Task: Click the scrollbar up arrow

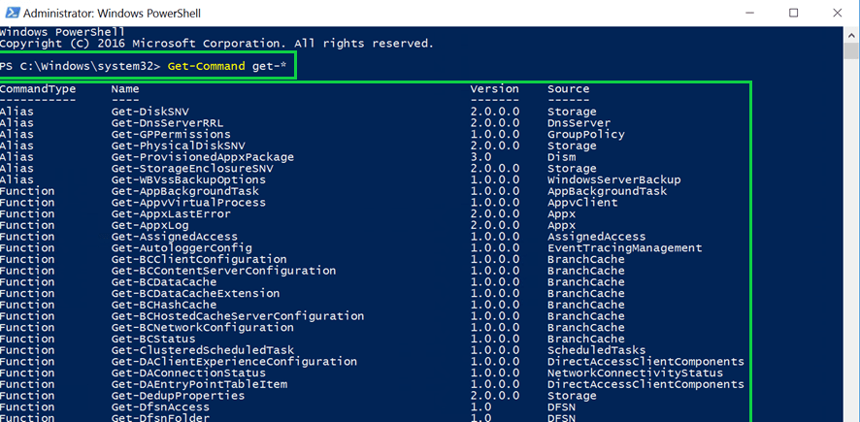Action: point(851,35)
